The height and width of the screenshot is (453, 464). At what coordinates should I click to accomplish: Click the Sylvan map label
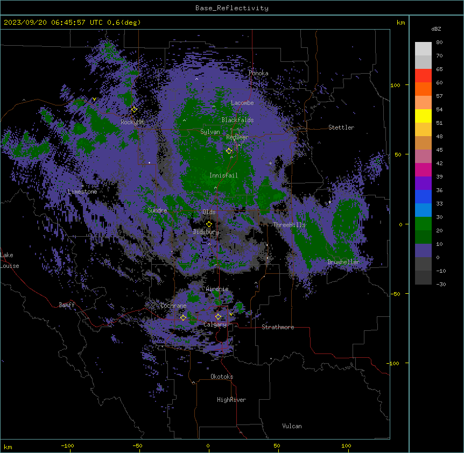tap(210, 132)
